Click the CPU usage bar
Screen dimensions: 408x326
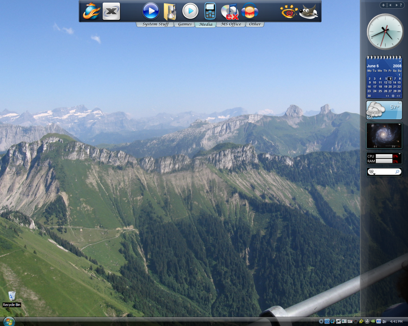coord(384,156)
